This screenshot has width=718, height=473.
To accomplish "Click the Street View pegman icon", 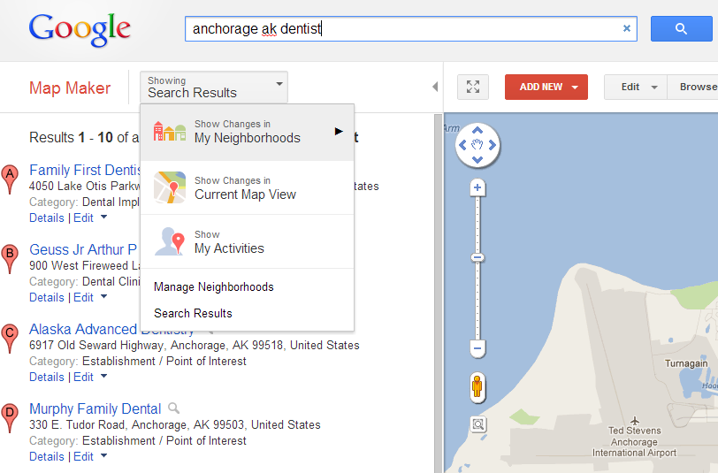I will coord(477,387).
